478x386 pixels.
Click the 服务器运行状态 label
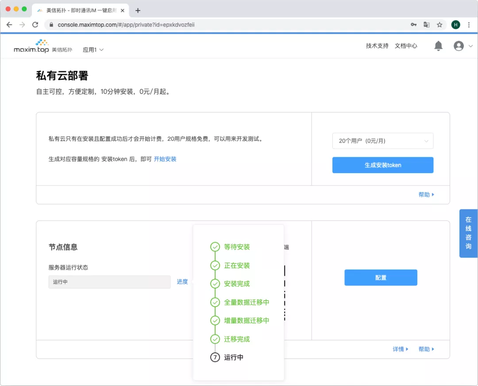tap(68, 267)
